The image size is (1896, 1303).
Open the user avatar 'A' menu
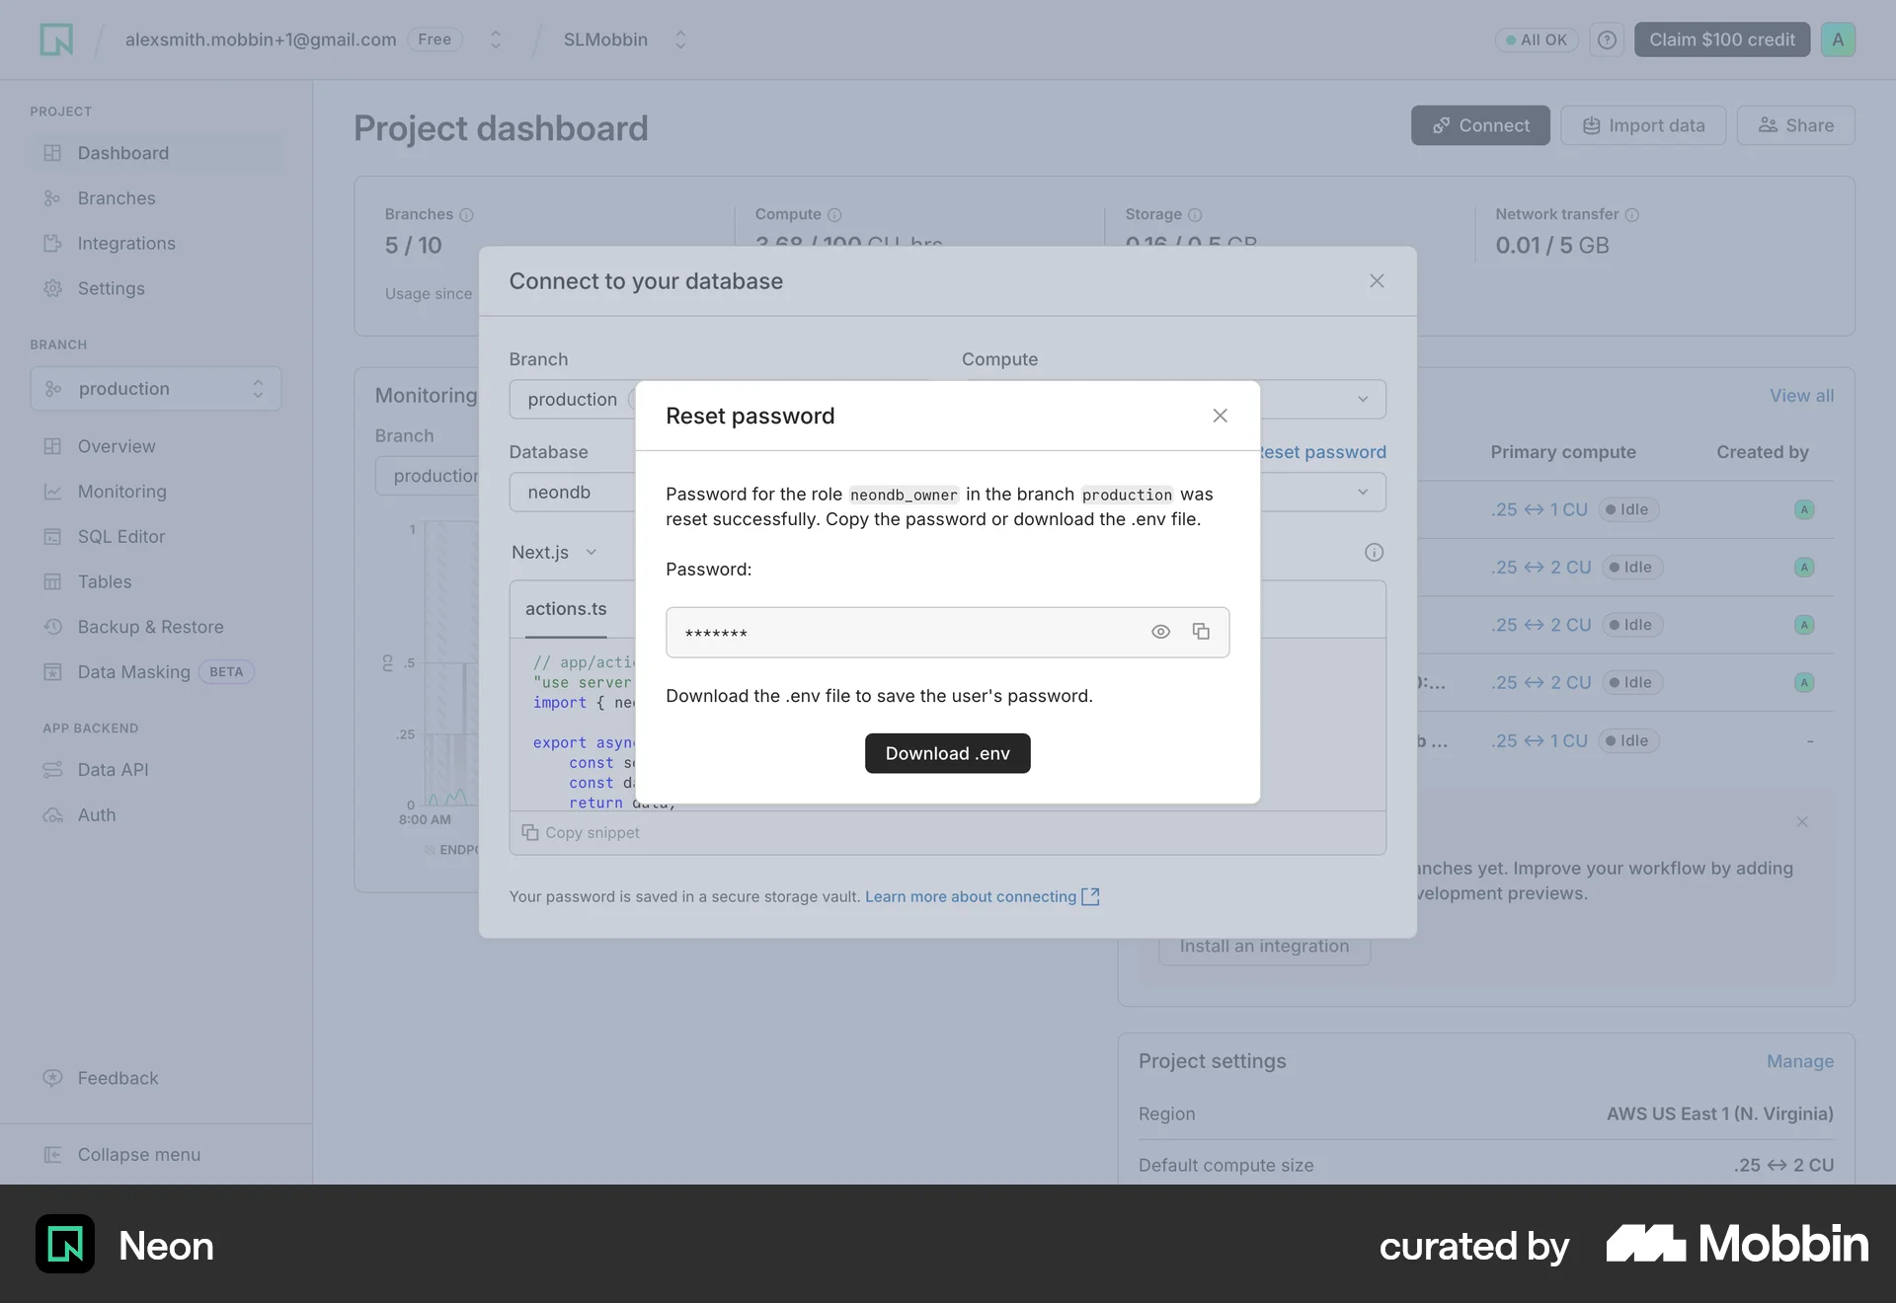pyautogui.click(x=1838, y=39)
